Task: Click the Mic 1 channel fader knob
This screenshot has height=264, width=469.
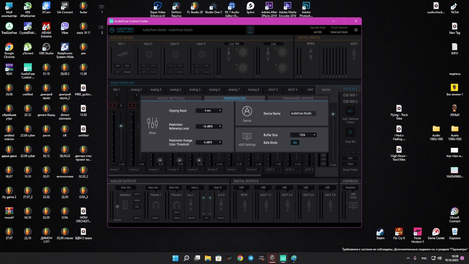Action: [121, 126]
